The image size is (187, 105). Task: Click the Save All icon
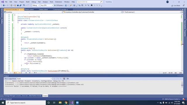coord(20,5)
